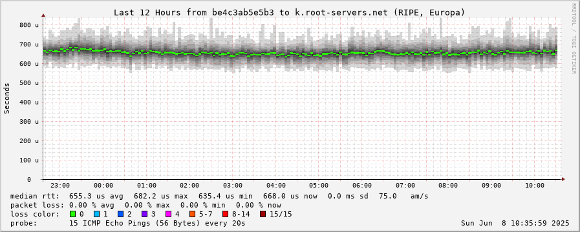The width and height of the screenshot is (580, 232).
Task: Click the orange 5-7 loss swatch
Action: click(191, 214)
